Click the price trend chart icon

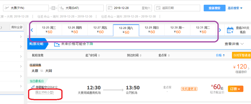[57, 44]
